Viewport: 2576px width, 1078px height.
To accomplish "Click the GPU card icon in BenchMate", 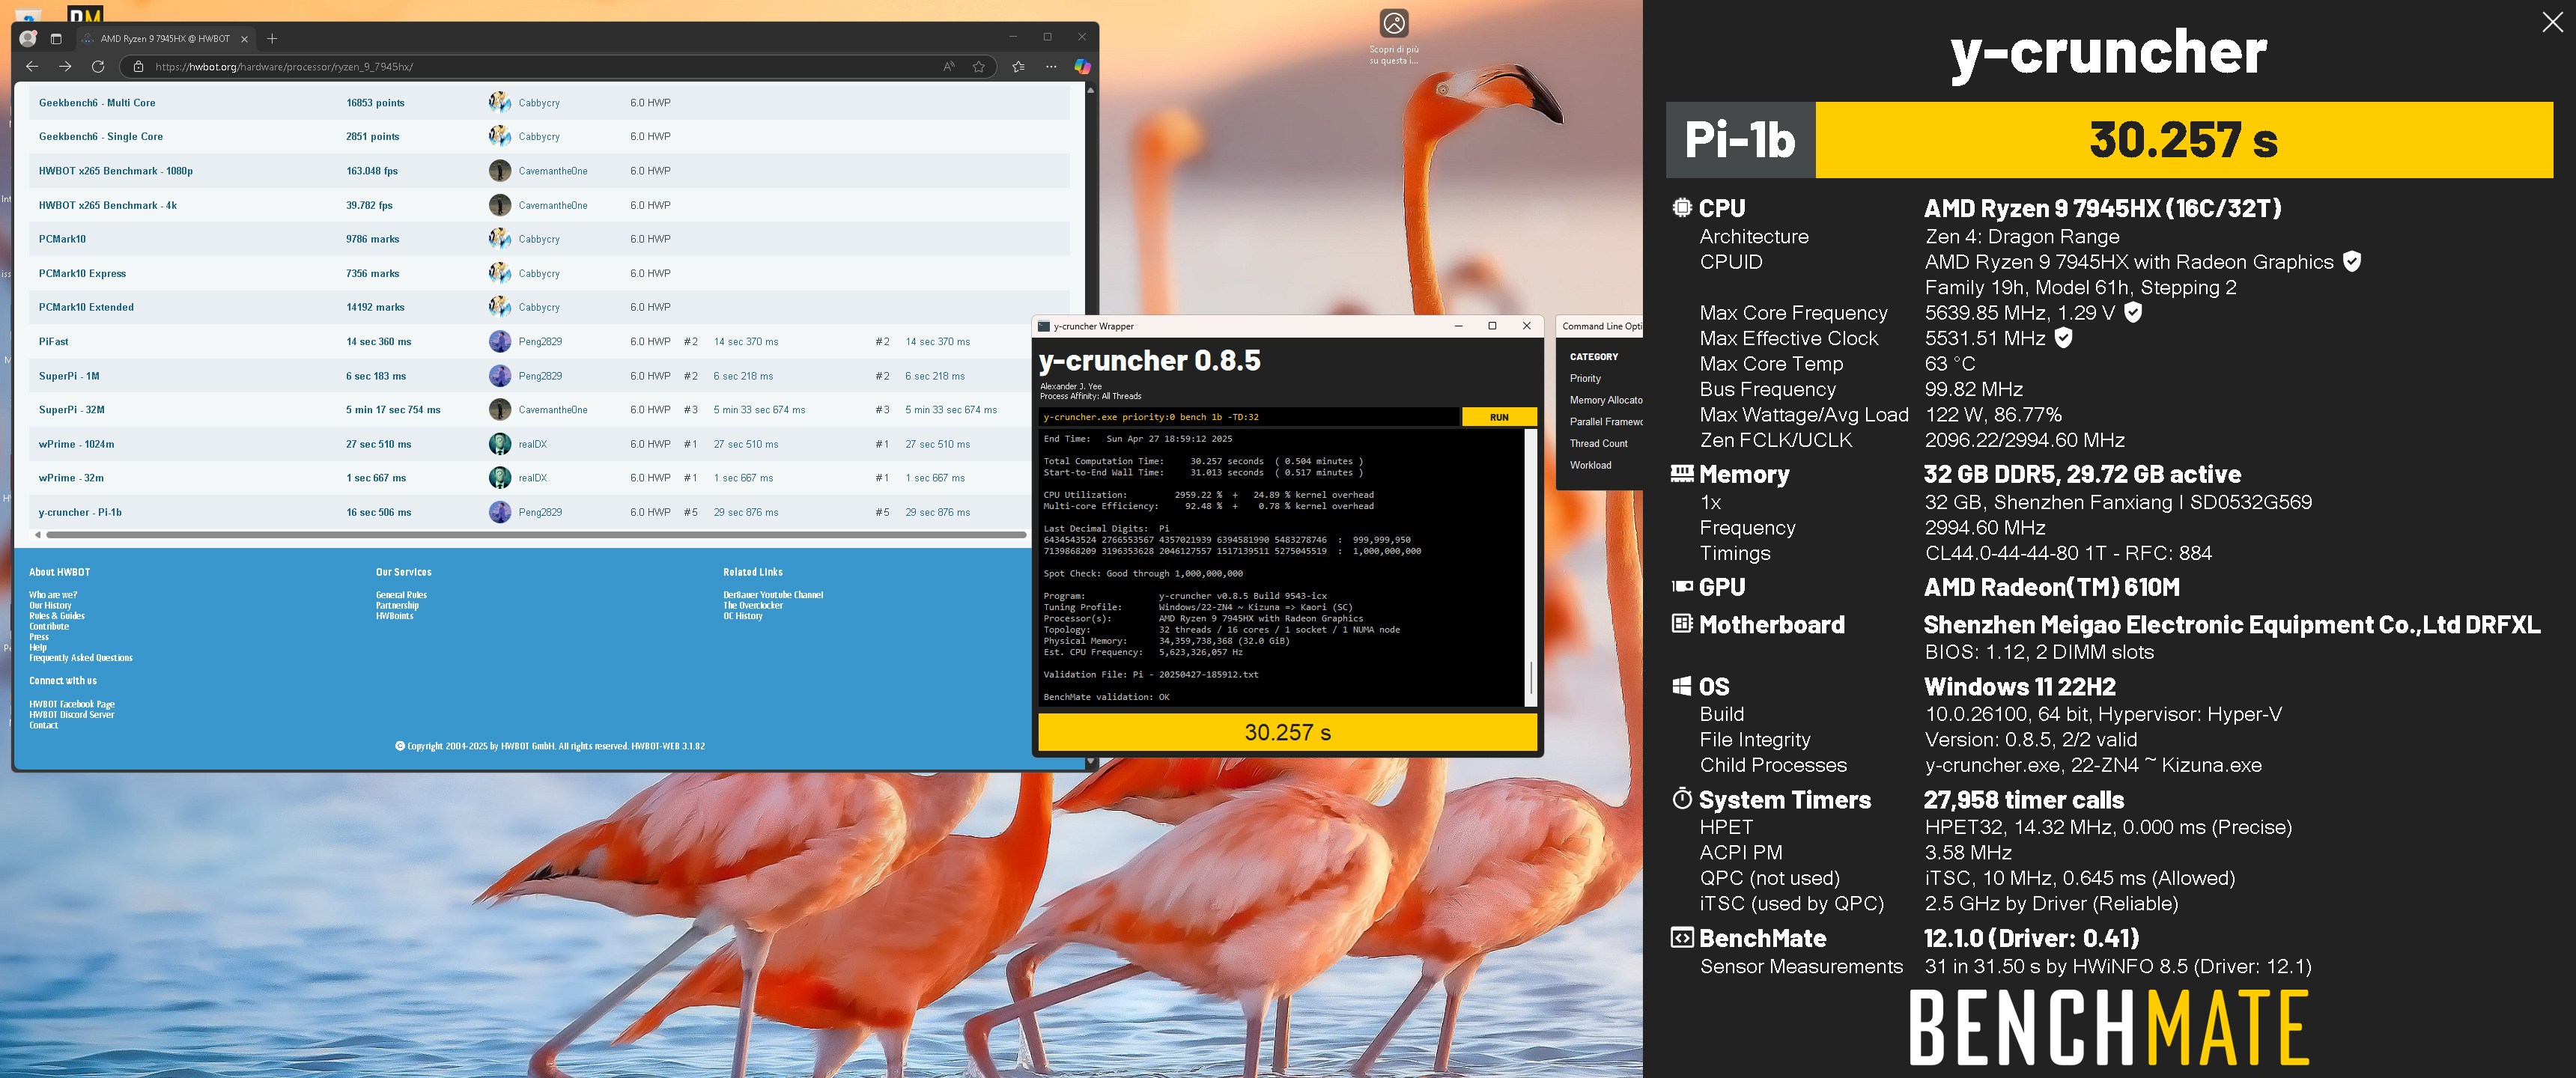I will point(1682,586).
